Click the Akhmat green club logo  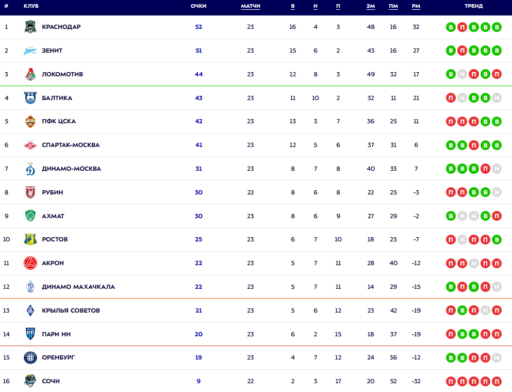30,216
